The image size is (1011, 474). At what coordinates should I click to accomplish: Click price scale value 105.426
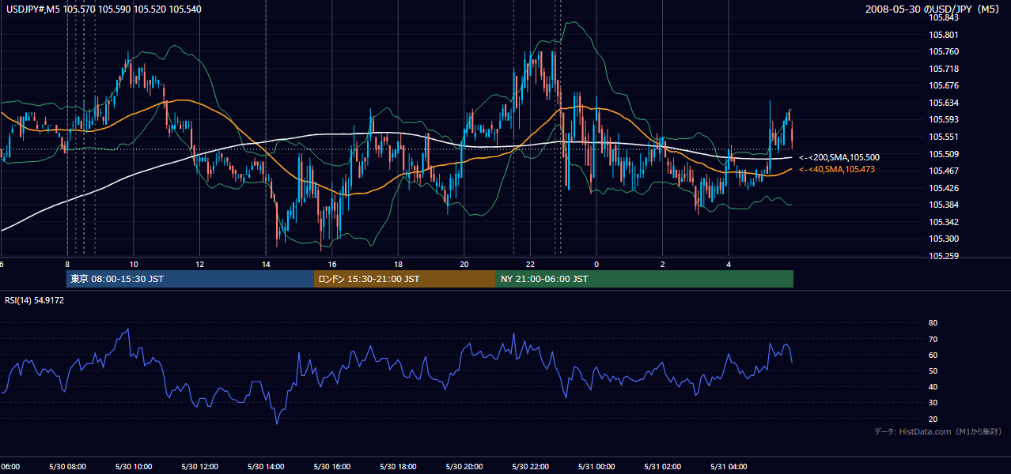click(x=945, y=188)
